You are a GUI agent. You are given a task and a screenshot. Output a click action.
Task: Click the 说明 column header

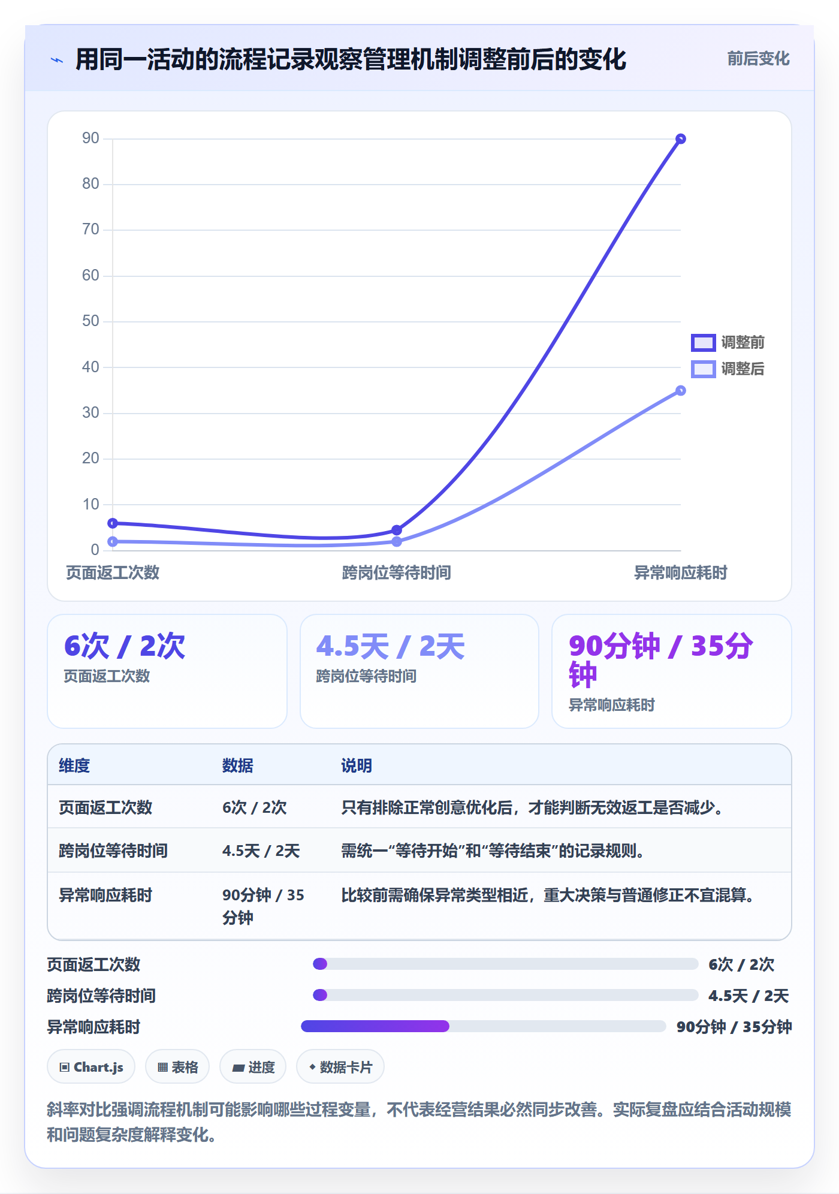click(x=357, y=765)
